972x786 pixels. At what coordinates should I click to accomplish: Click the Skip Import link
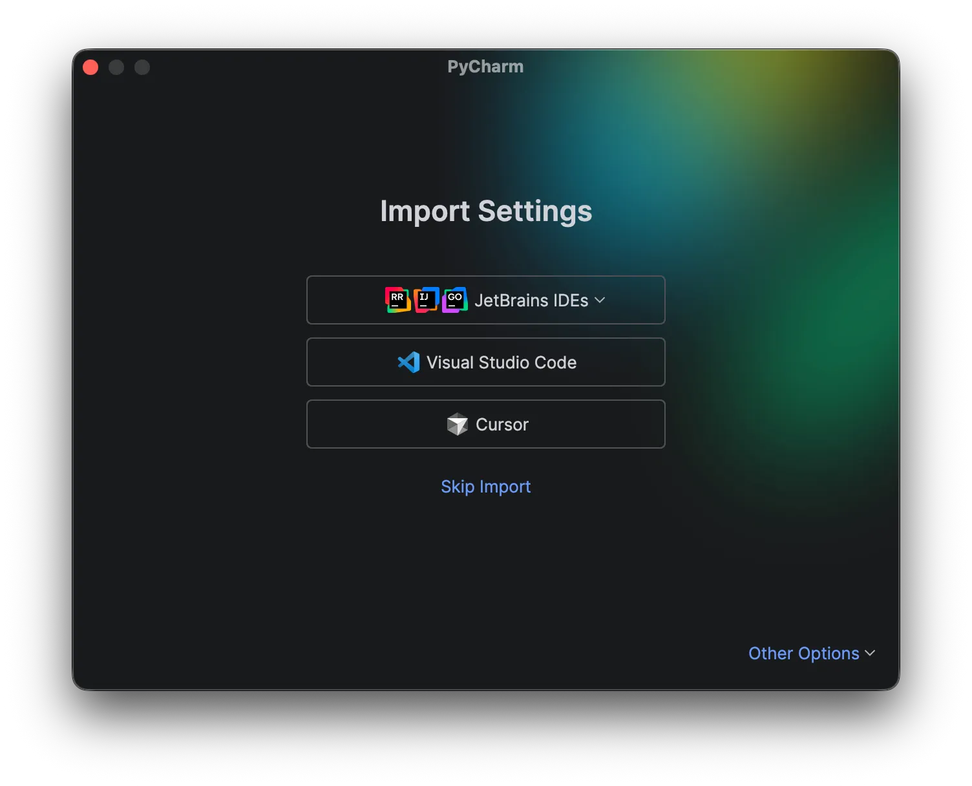coord(485,486)
